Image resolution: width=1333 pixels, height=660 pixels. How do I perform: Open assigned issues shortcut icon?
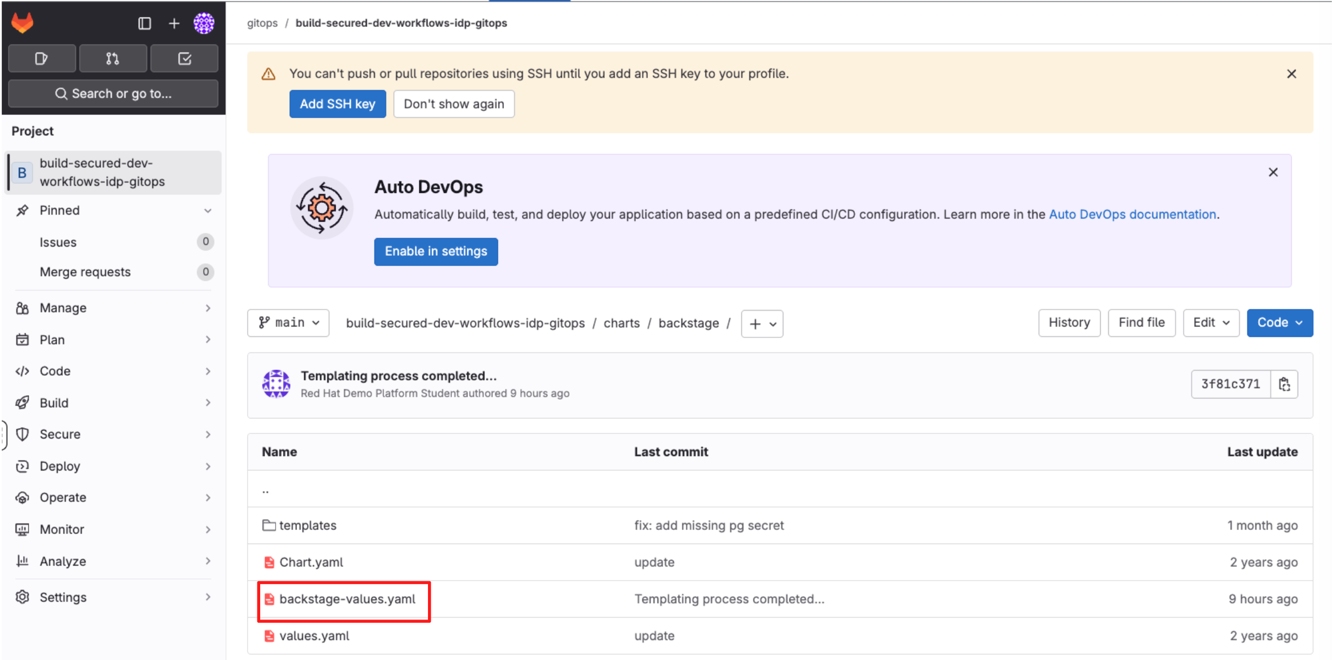pos(42,58)
